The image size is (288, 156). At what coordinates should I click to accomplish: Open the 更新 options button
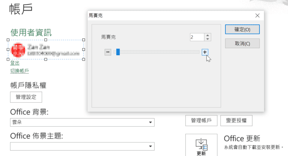pyautogui.click(x=201, y=145)
